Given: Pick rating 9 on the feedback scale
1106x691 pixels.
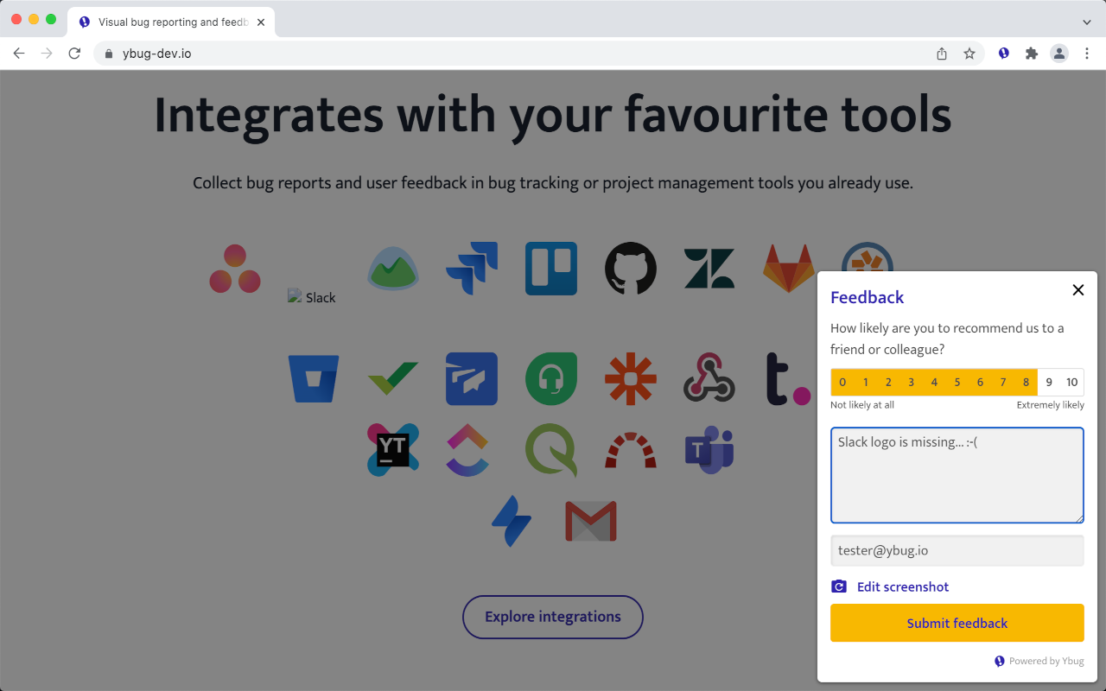Looking at the screenshot, I should (1048, 382).
